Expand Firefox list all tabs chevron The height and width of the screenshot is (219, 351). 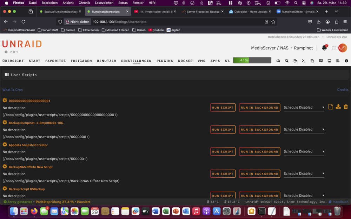(x=336, y=12)
